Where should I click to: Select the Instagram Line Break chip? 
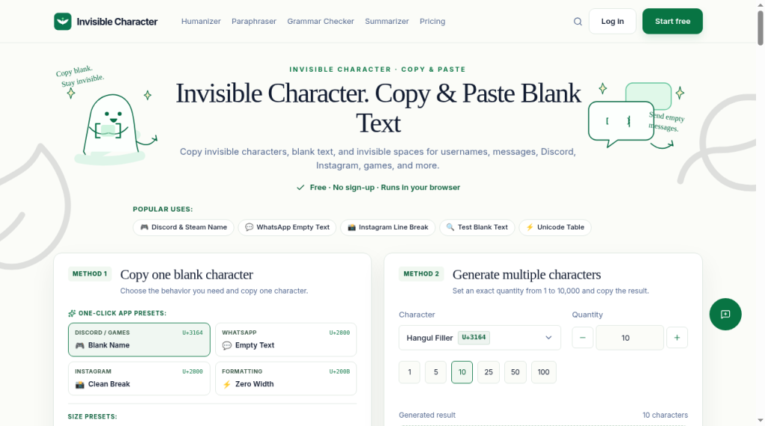tap(388, 227)
